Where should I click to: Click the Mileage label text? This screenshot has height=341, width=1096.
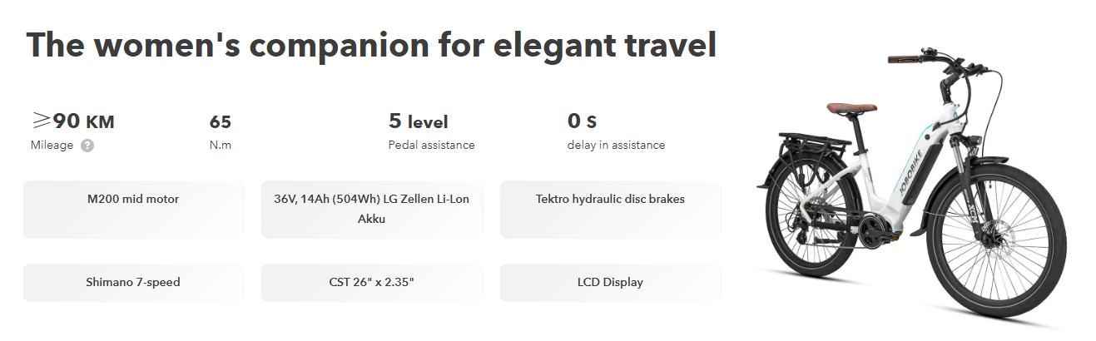pyautogui.click(x=52, y=146)
